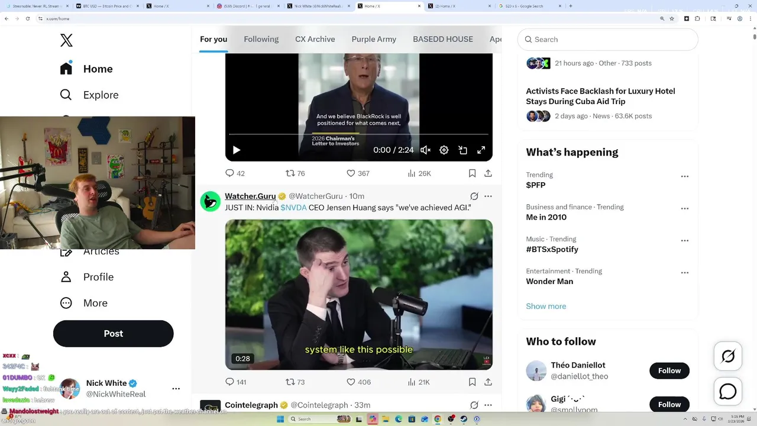The height and width of the screenshot is (426, 757).
Task: Open more options on Watcher.Guru post
Action: click(488, 196)
